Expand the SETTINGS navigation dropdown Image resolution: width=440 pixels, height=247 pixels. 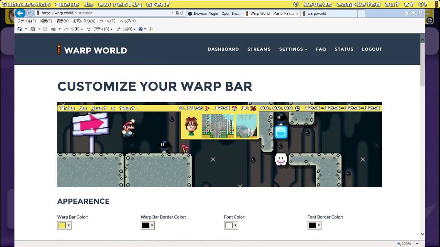click(x=293, y=49)
